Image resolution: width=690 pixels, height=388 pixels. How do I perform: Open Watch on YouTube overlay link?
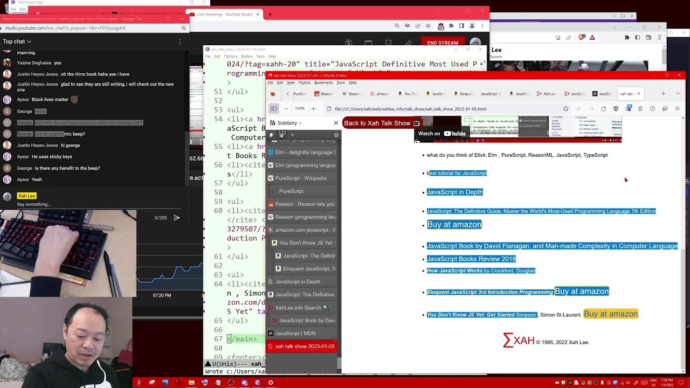[441, 134]
